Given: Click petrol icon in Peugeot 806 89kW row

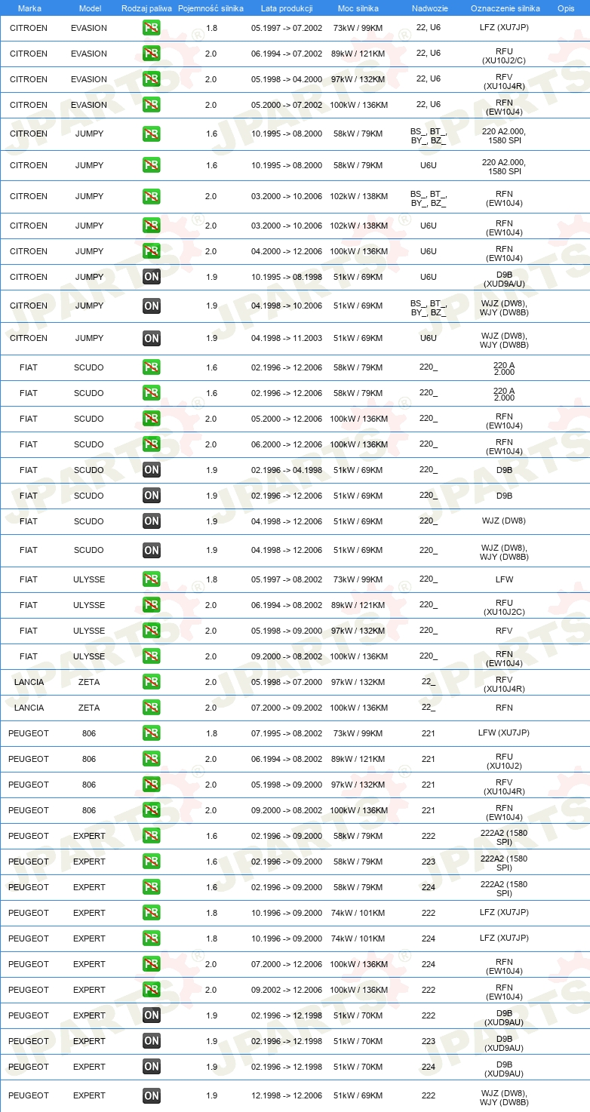Looking at the screenshot, I should 152,759.
